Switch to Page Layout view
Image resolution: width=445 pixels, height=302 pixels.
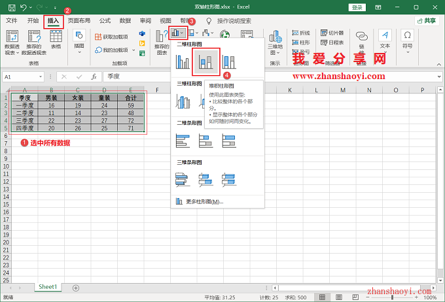338,297
